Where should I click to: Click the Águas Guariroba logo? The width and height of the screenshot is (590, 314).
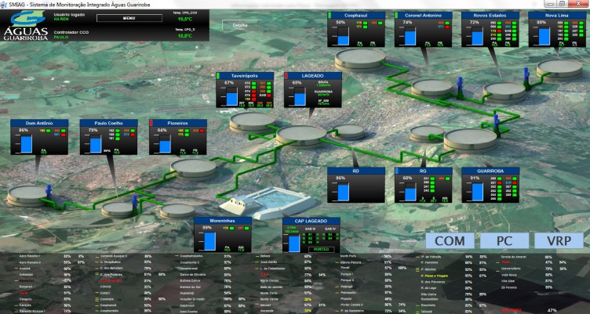pos(26,26)
